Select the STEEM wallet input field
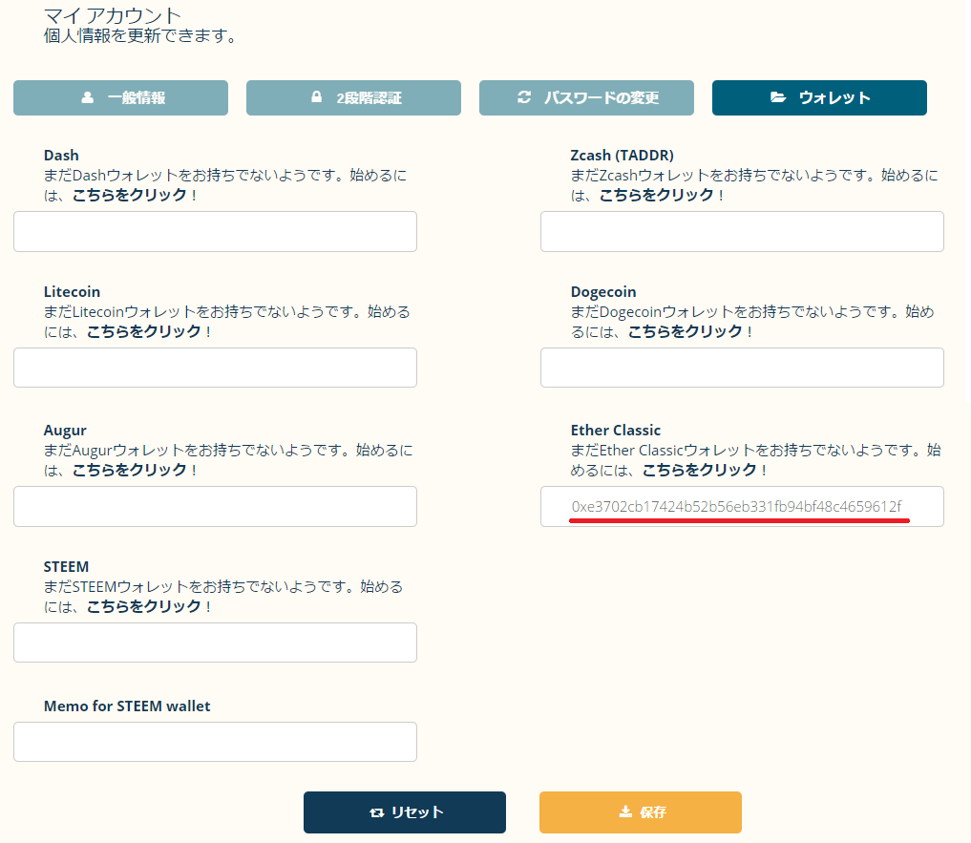The image size is (971, 843). coord(215,643)
